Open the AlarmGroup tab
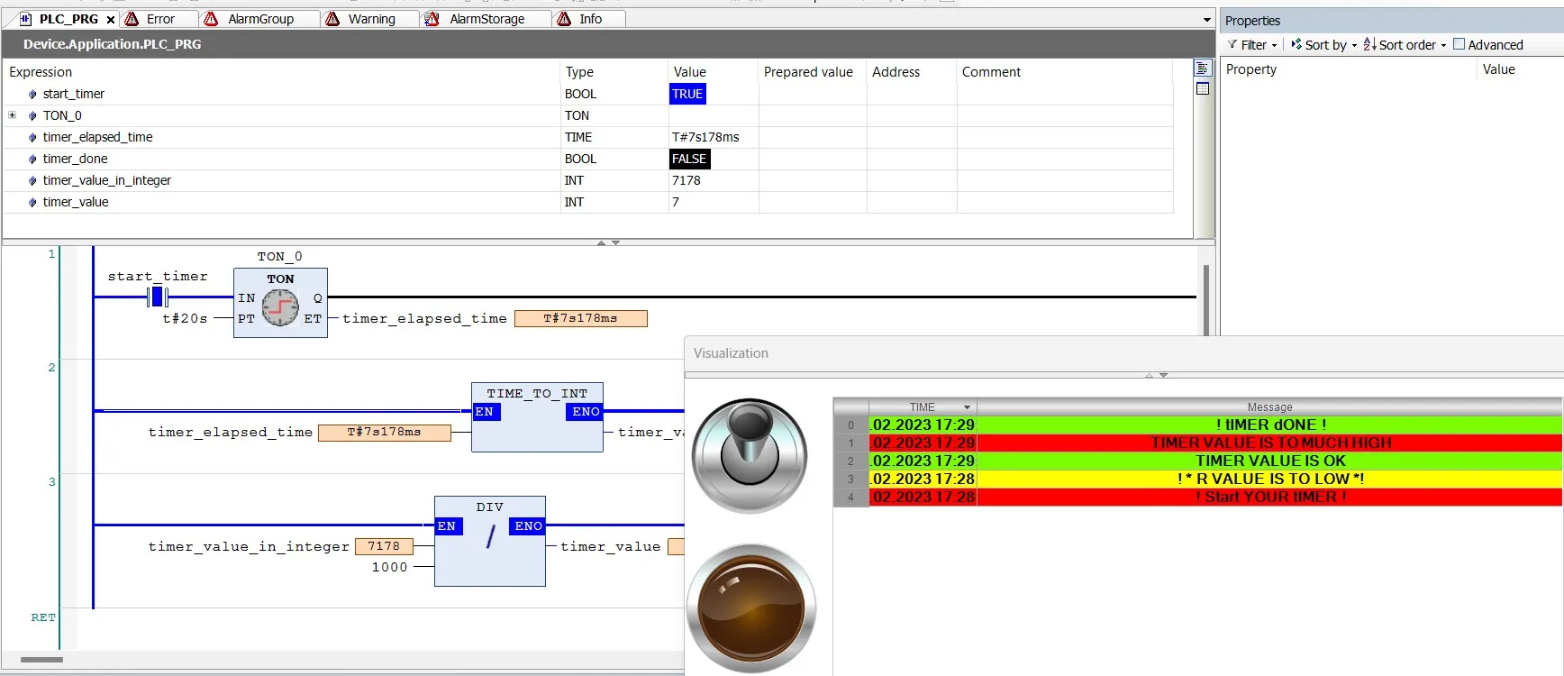This screenshot has width=1564, height=676. (x=260, y=19)
